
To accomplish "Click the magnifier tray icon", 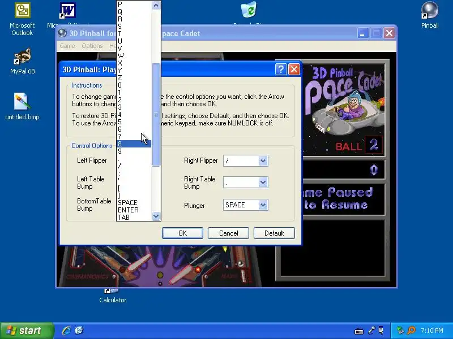I will [x=411, y=331].
